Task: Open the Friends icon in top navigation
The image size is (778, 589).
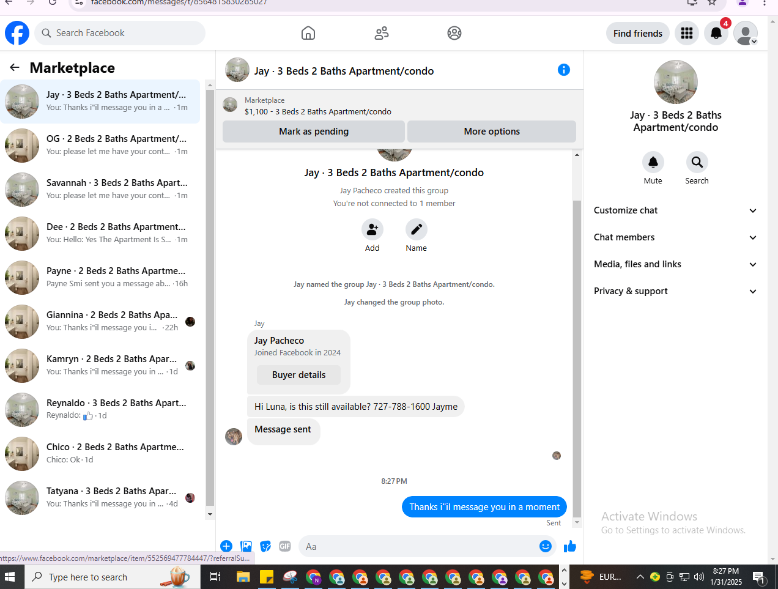Action: point(382,33)
